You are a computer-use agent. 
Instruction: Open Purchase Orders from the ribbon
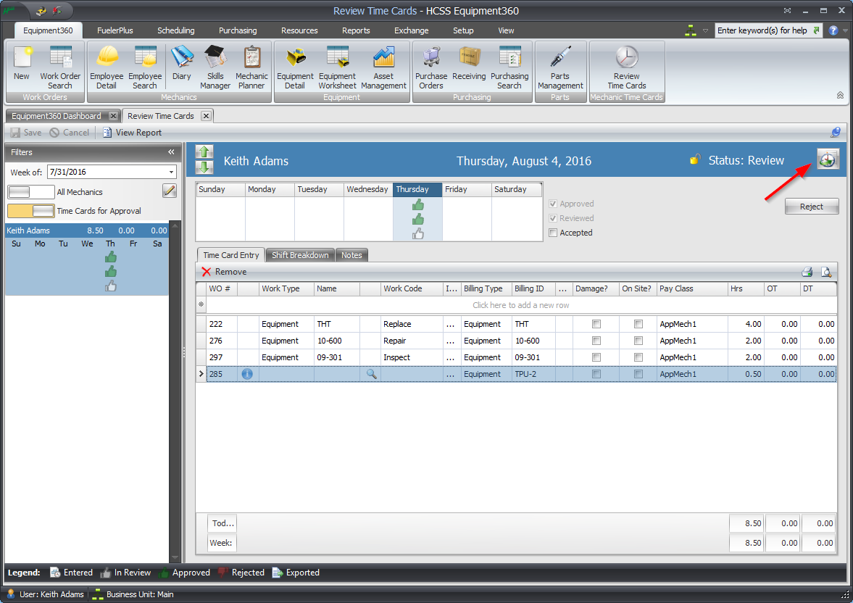click(431, 67)
